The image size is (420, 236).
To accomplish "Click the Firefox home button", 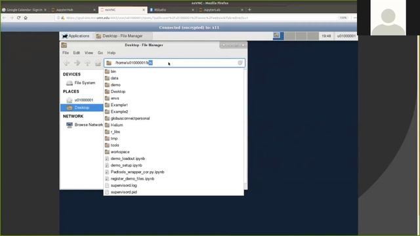I will point(26,18).
